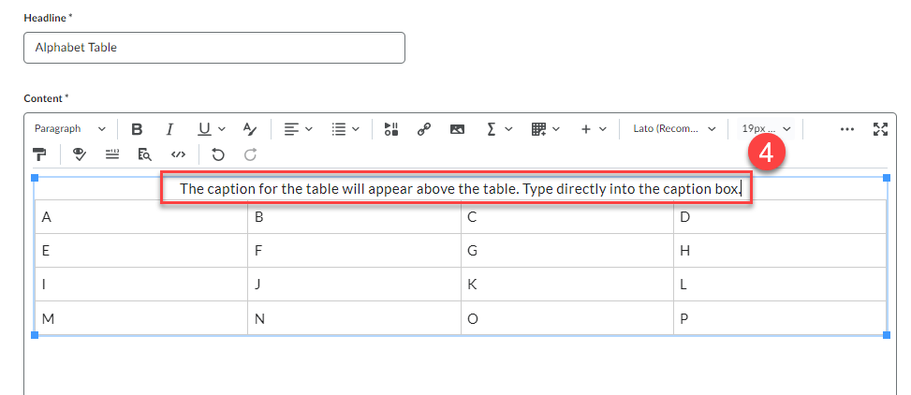Click table cell K
Image resolution: width=911 pixels, height=395 pixels.
(567, 285)
